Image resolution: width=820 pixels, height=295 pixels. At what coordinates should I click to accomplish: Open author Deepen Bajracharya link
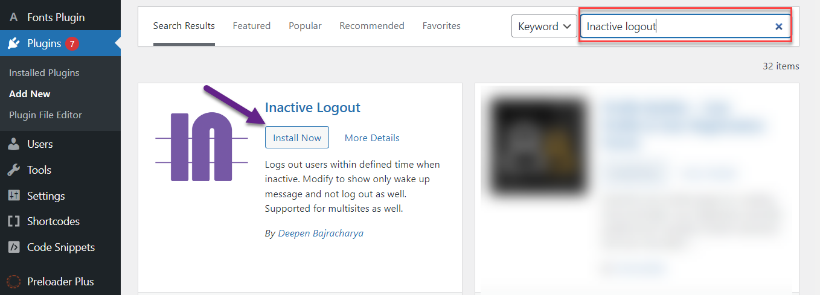point(321,233)
